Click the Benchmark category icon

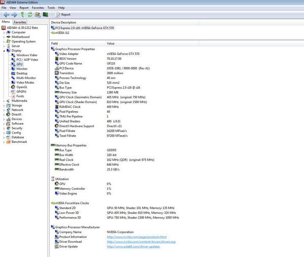tap(8, 142)
